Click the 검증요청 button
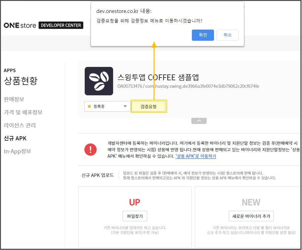Viewport: 302px width, 250px height. 149,106
